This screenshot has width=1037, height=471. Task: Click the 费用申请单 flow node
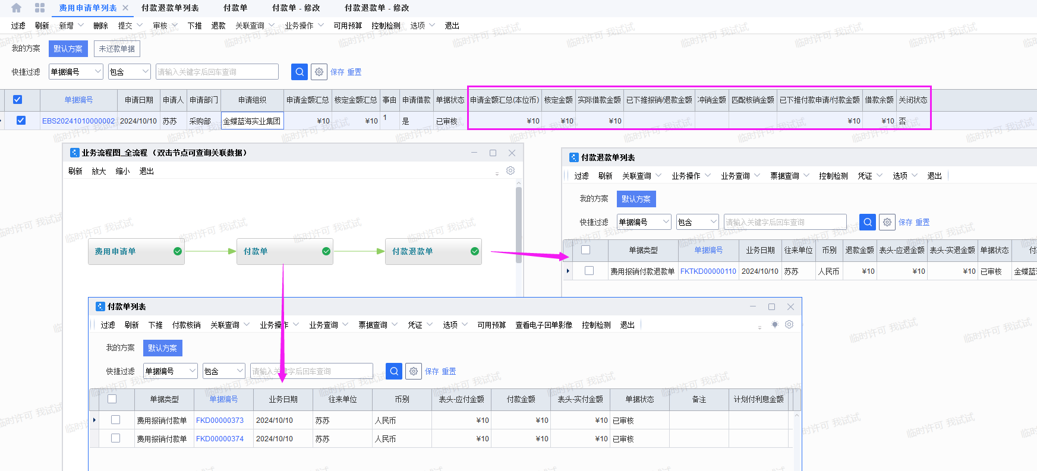pyautogui.click(x=136, y=251)
